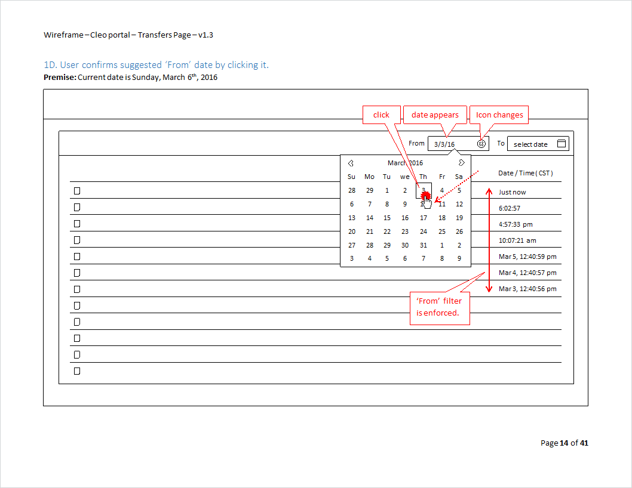Click the 'Su' weekday header
The height and width of the screenshot is (488, 632).
[351, 177]
